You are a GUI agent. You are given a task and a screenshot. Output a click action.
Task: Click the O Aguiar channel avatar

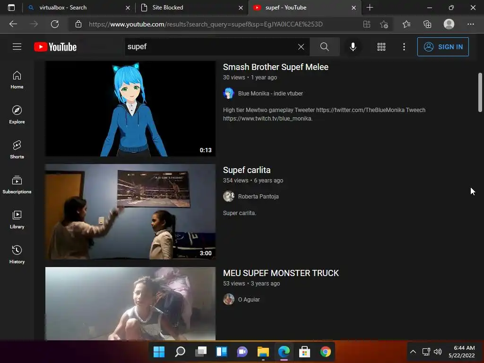(x=229, y=299)
